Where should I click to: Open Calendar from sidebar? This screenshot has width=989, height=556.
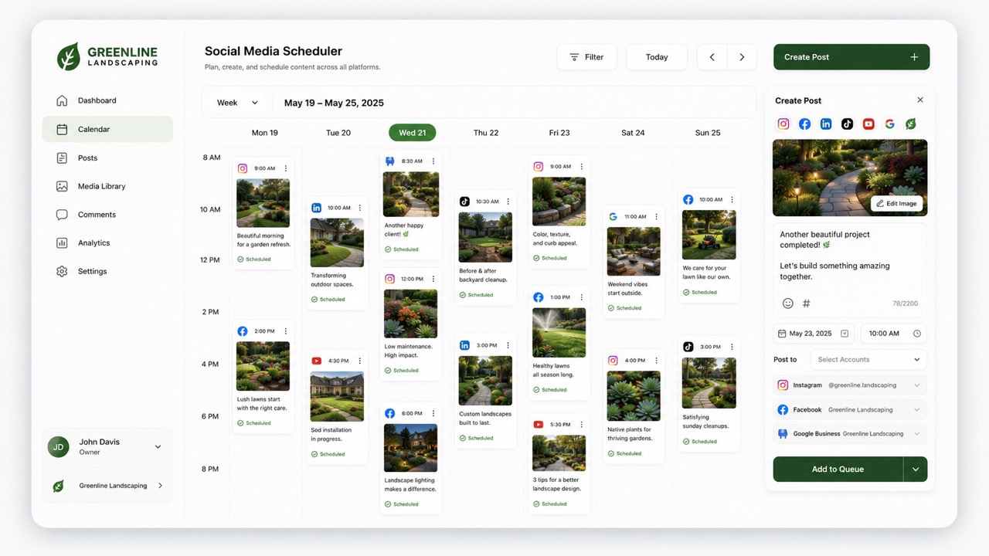click(x=107, y=129)
